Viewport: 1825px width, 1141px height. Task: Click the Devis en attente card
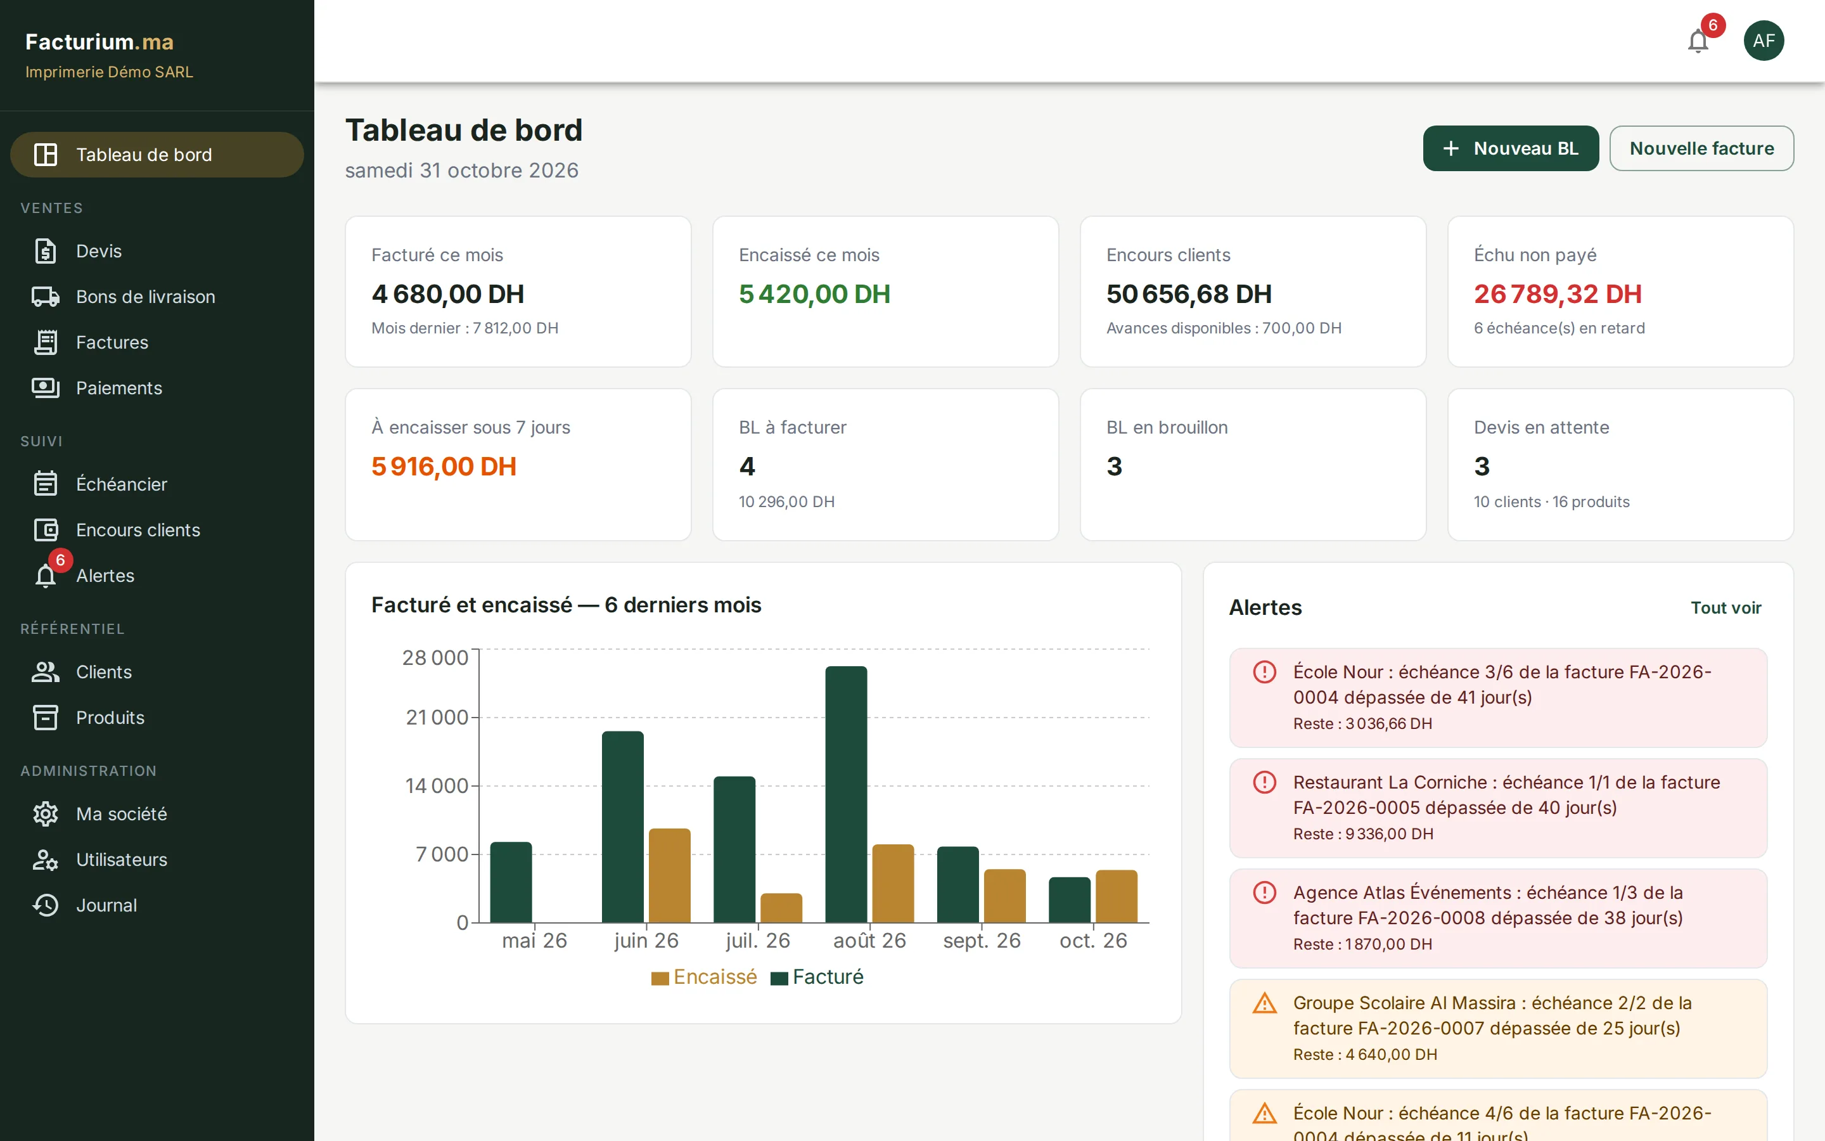(1620, 464)
